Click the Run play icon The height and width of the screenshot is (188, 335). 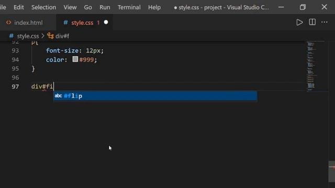(299, 22)
